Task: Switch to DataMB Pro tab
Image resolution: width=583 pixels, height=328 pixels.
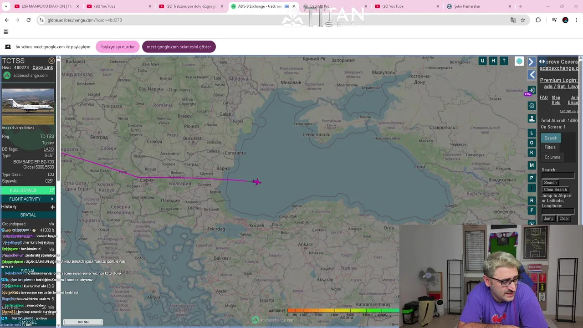Action: coord(335,6)
